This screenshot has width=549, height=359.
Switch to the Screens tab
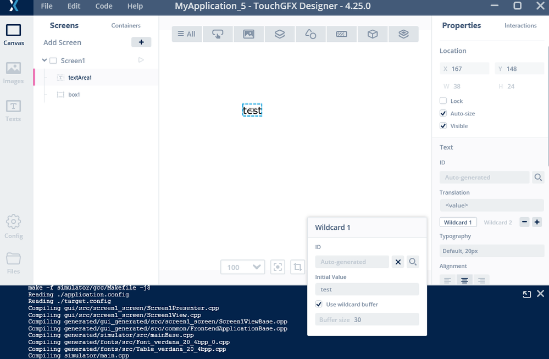[x=64, y=25]
